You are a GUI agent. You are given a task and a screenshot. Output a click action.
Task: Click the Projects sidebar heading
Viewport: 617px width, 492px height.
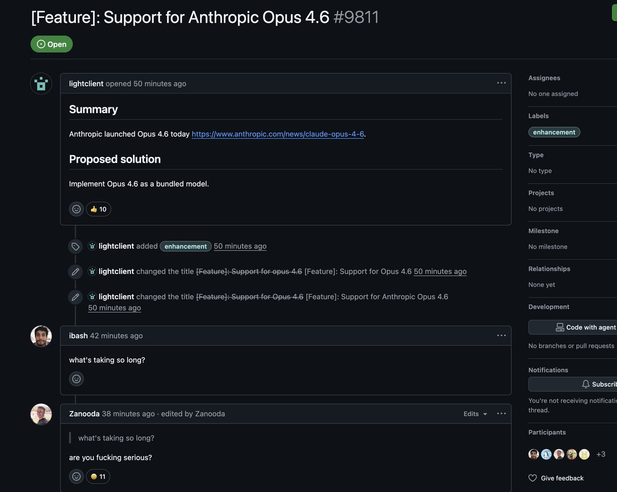541,193
